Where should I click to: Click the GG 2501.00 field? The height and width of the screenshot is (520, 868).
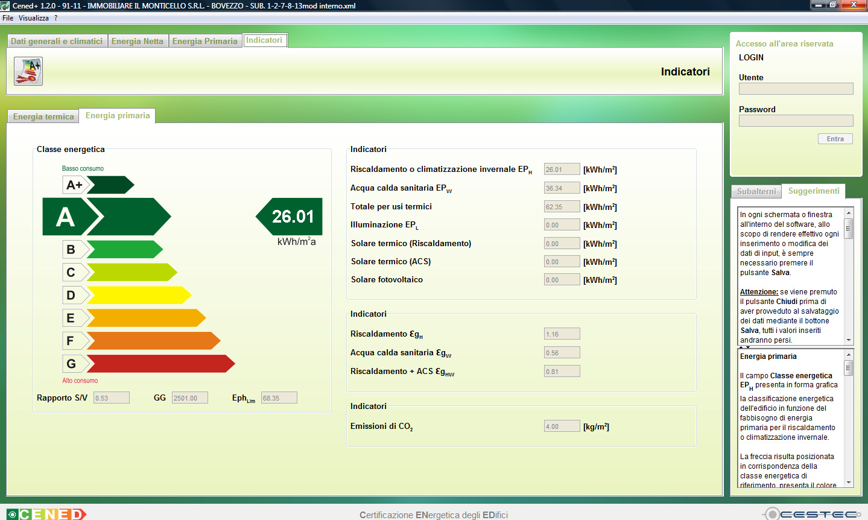click(x=190, y=398)
